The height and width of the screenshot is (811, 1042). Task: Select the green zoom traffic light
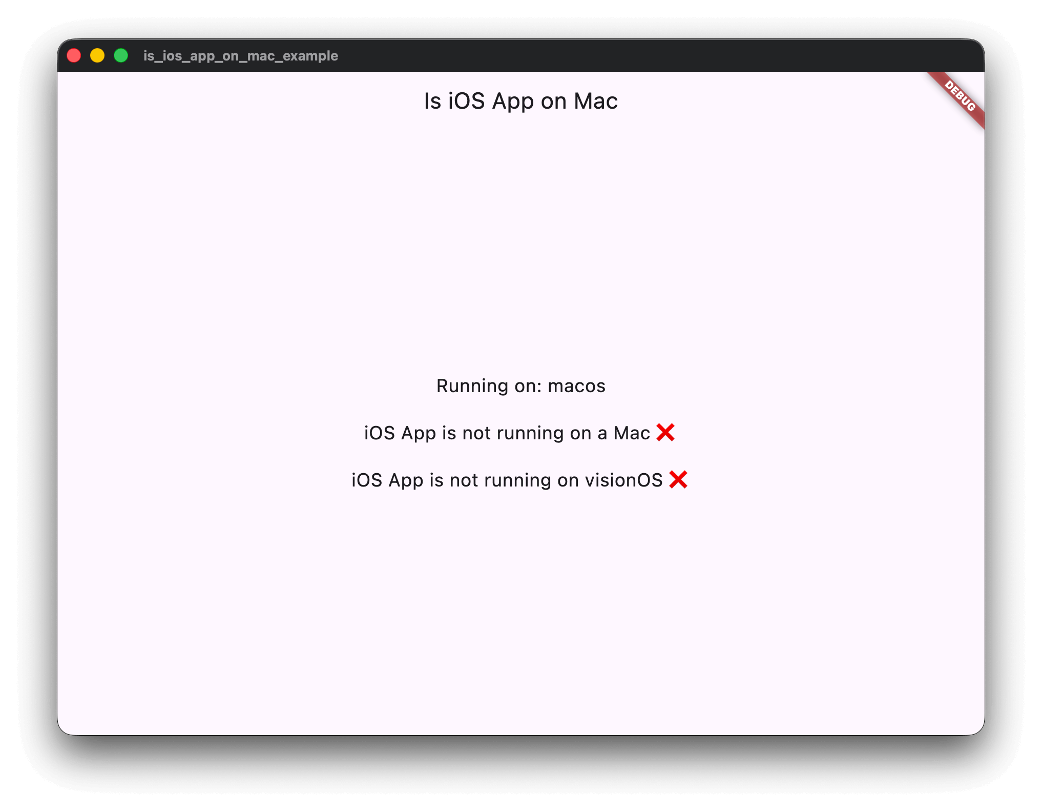pyautogui.click(x=121, y=55)
